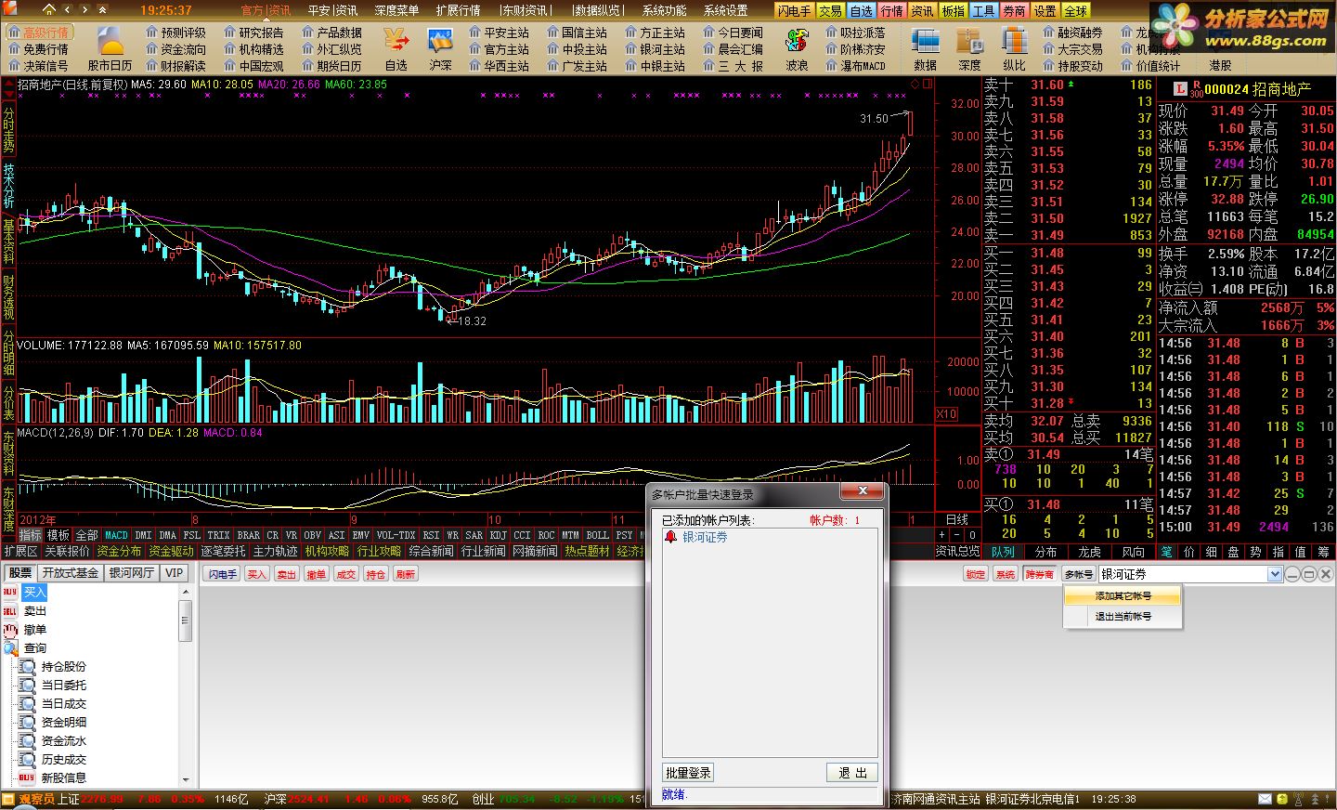The height and width of the screenshot is (810, 1337).
Task: Navigate back with the left arrow icon
Action: click(69, 10)
